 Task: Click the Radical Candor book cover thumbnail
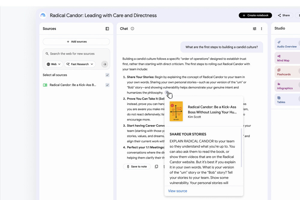pos(176,111)
